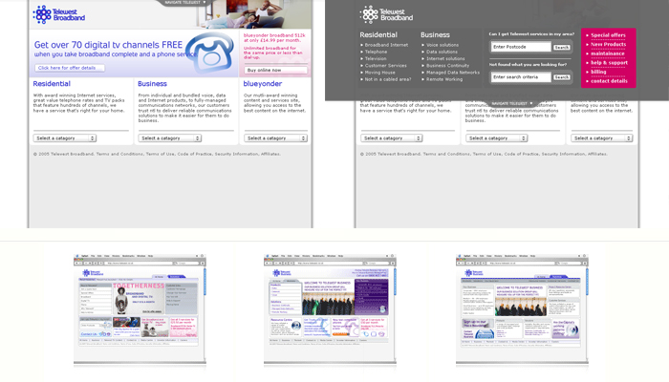
Task: Click Search button beside the postcode field
Action: (x=562, y=48)
